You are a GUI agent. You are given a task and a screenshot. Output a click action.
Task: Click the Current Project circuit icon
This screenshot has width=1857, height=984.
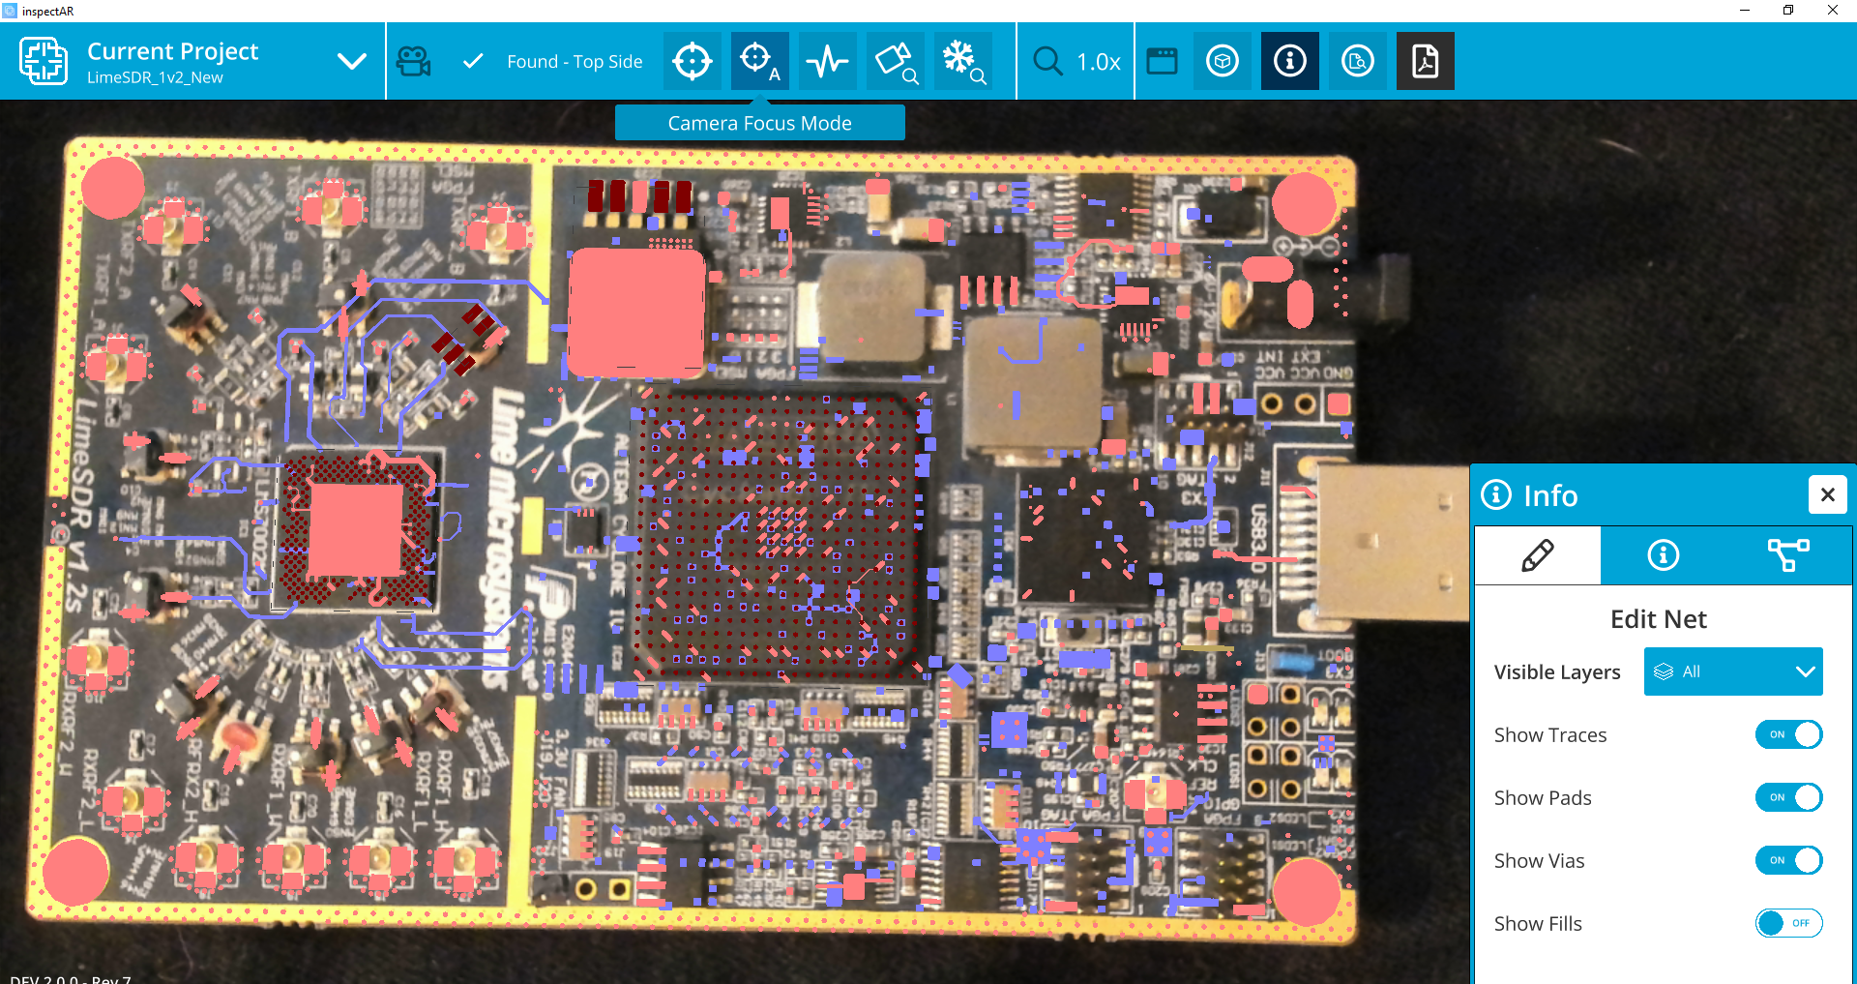click(x=44, y=61)
